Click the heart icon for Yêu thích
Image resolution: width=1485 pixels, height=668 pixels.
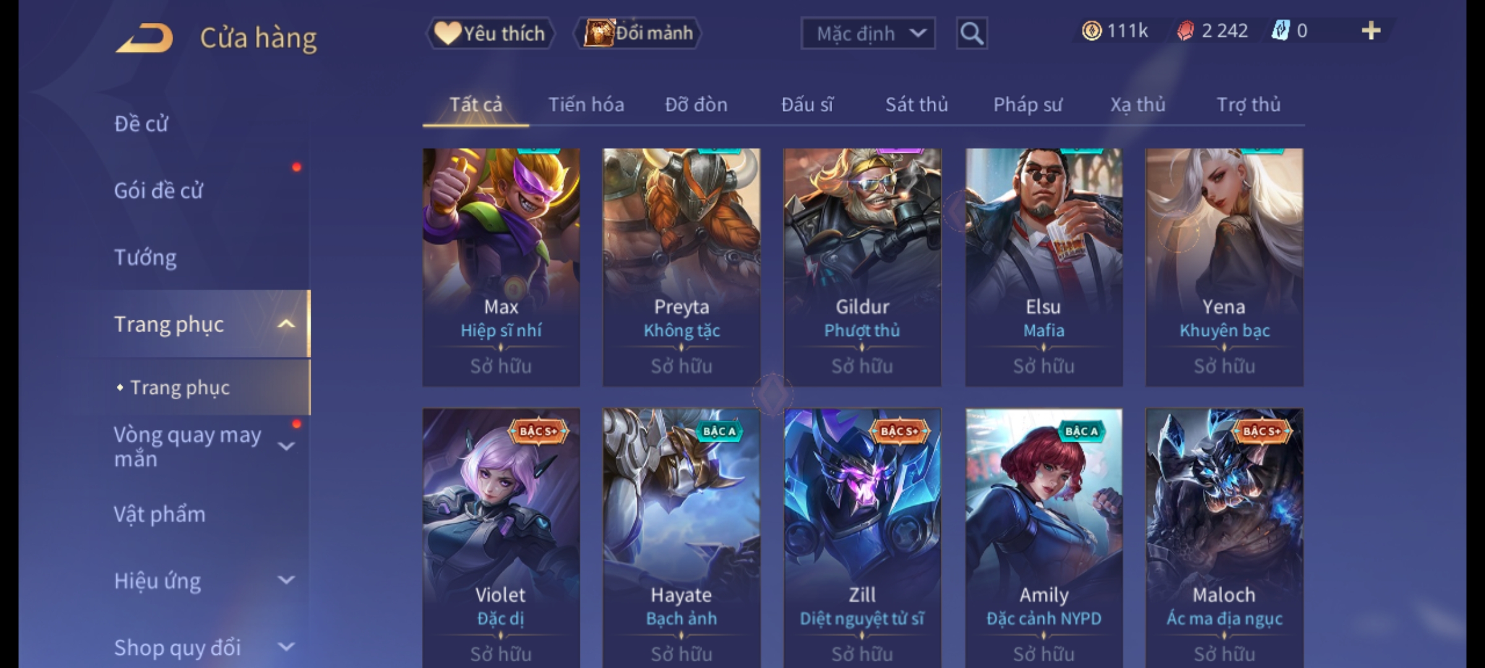coord(447,33)
